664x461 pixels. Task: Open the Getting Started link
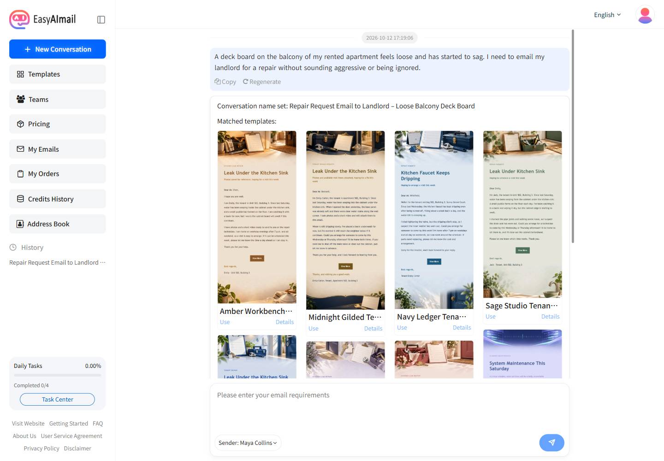[69, 423]
